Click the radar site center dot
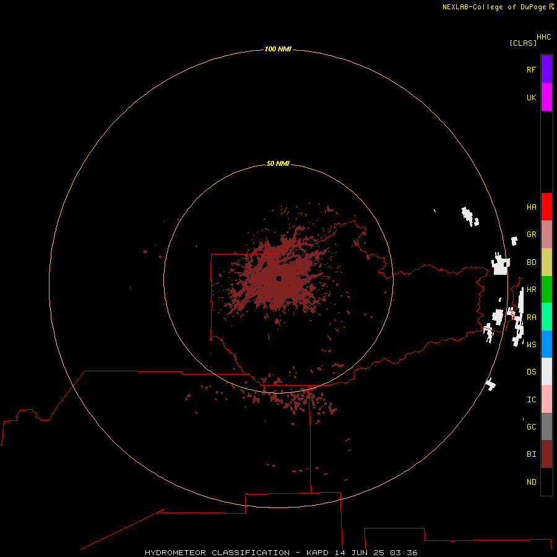The height and width of the screenshot is (557, 557). click(x=278, y=278)
